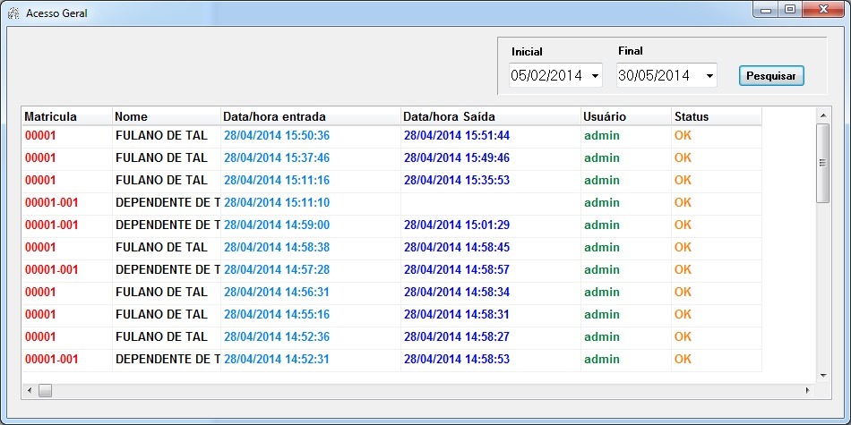Click the Pesquisar button

(771, 76)
